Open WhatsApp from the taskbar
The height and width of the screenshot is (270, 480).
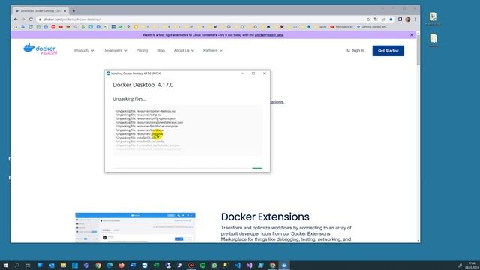[x=214, y=265]
